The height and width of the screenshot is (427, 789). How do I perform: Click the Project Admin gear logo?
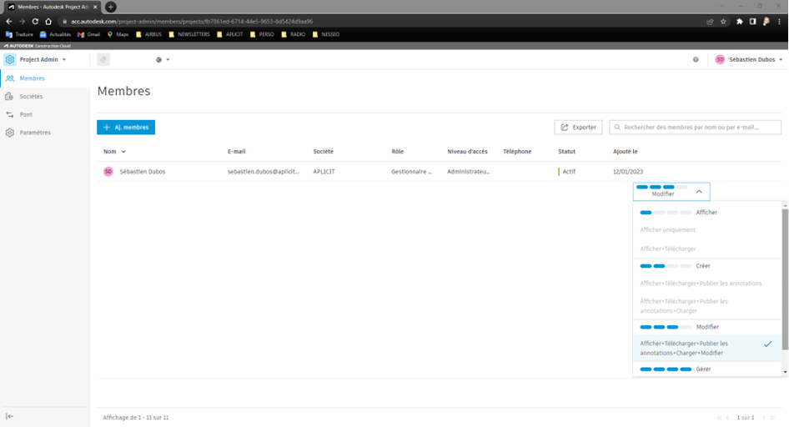9,59
